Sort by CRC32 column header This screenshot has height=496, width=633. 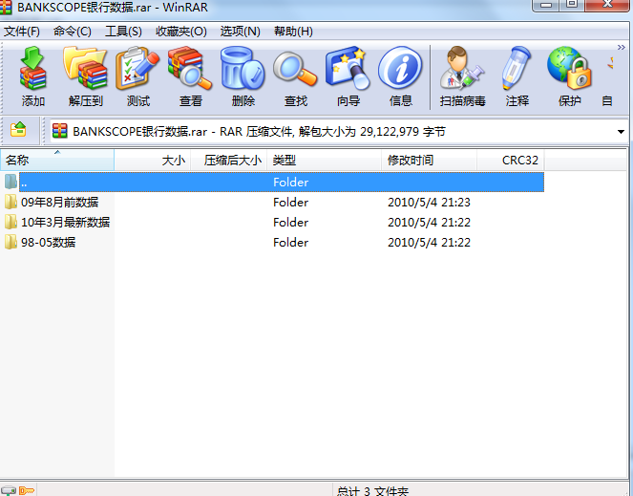[511, 161]
